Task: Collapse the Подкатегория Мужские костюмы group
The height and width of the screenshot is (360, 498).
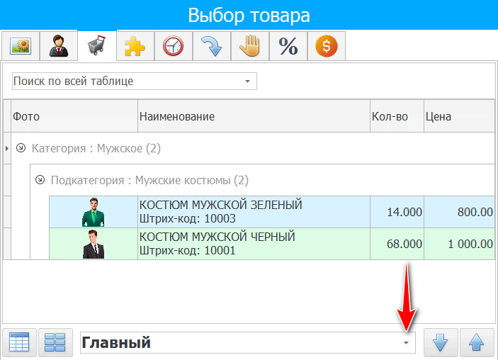Action: pyautogui.click(x=40, y=180)
